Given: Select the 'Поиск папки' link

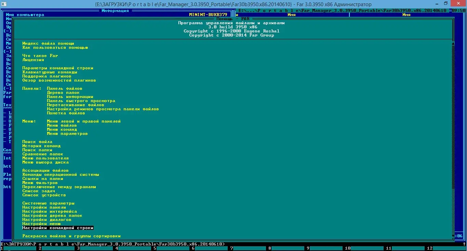Looking at the screenshot, I should pos(37,150).
